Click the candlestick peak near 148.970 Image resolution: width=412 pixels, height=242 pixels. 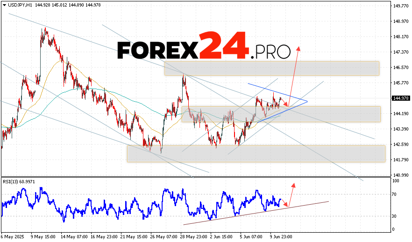pos(45,29)
